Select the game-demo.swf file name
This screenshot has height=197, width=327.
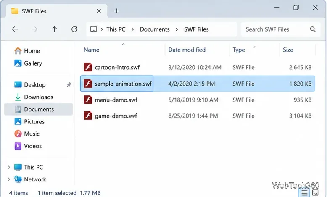click(116, 116)
